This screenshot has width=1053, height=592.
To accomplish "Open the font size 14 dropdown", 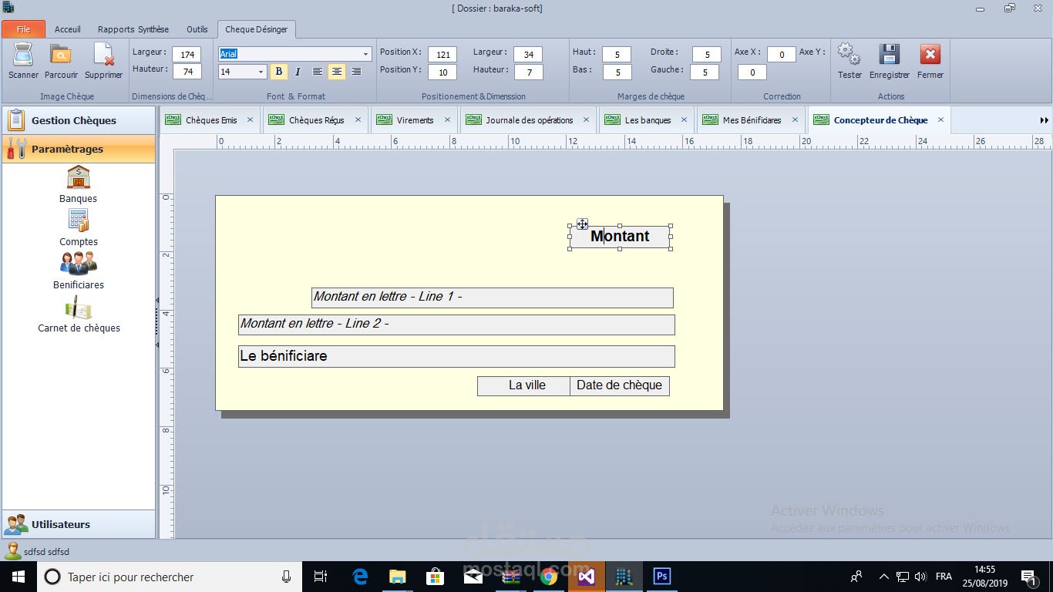I will 261,72.
